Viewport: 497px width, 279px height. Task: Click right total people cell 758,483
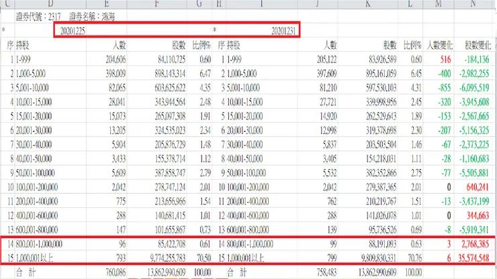[x=326, y=272]
